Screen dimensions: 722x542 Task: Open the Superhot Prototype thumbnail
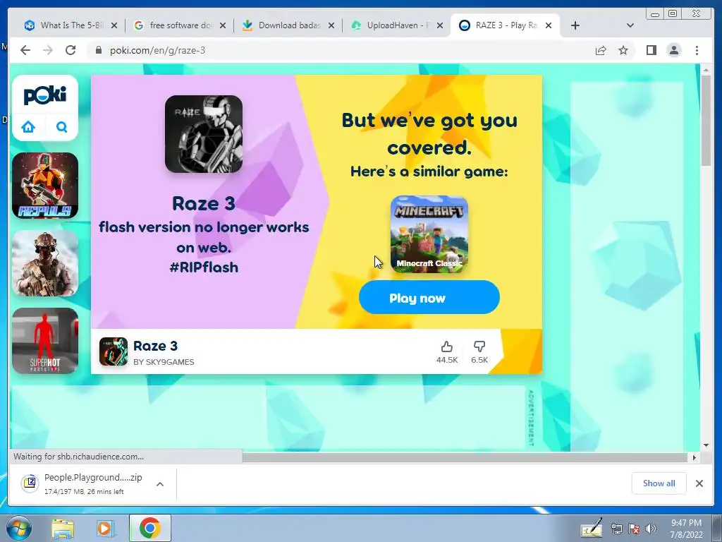coord(45,341)
